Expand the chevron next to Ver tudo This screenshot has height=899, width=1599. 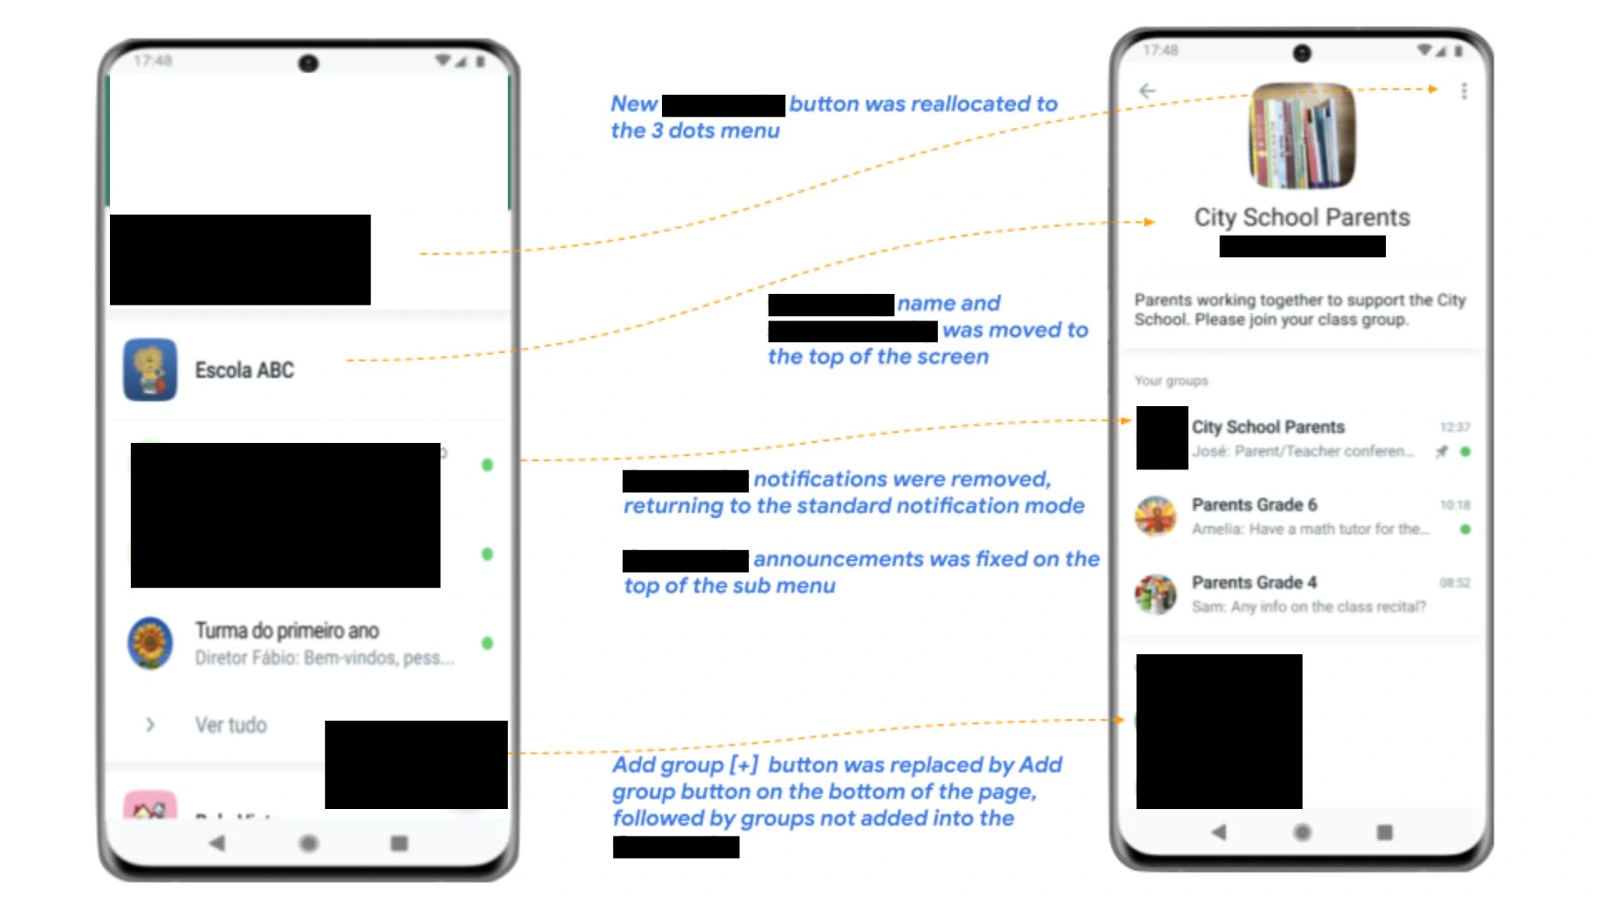pos(151,724)
